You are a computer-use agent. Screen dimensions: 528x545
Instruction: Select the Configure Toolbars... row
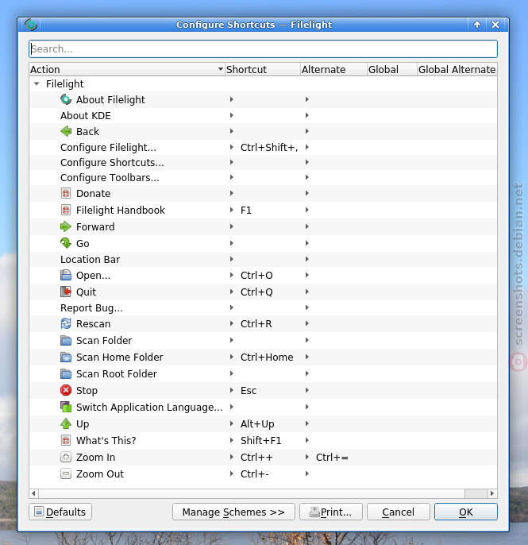(x=264, y=178)
